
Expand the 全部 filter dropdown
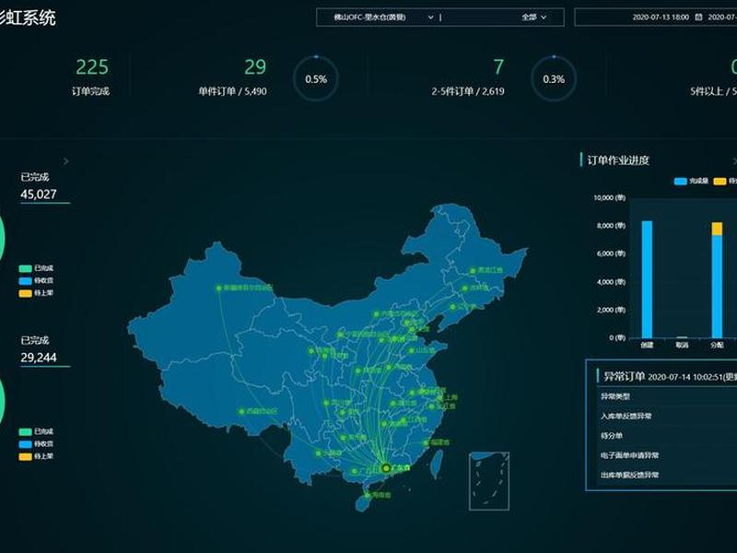(534, 18)
